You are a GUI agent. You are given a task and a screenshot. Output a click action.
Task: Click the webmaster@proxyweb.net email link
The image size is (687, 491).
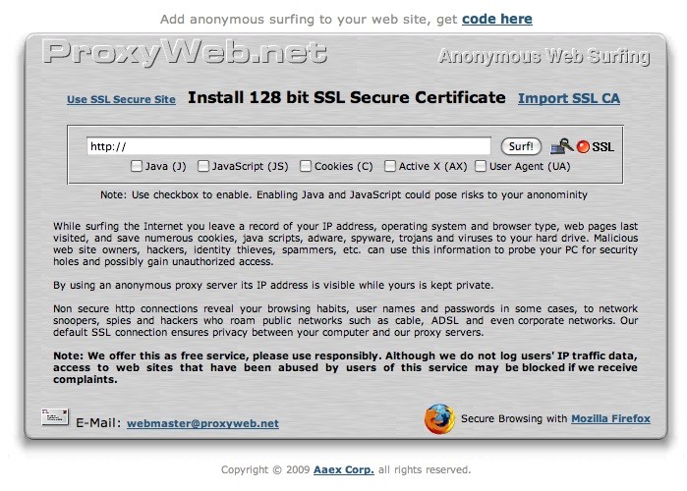202,423
